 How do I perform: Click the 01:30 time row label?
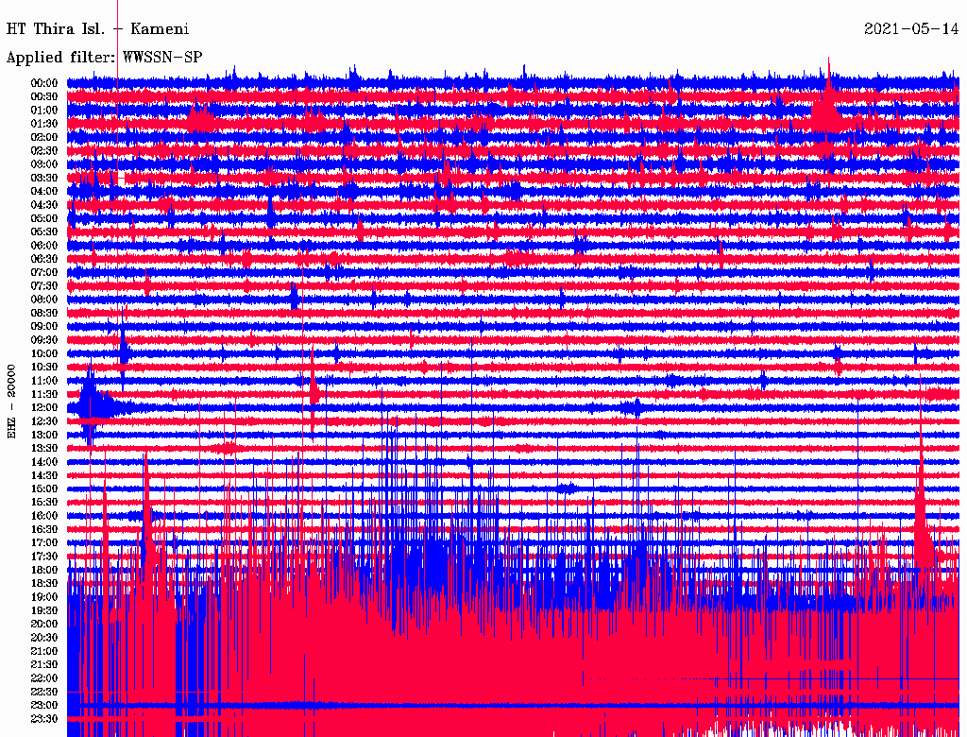pyautogui.click(x=44, y=124)
